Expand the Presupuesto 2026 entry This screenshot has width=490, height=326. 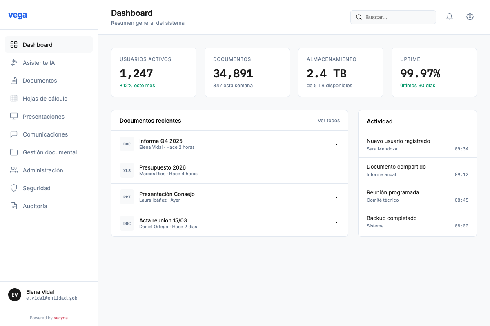tap(336, 170)
